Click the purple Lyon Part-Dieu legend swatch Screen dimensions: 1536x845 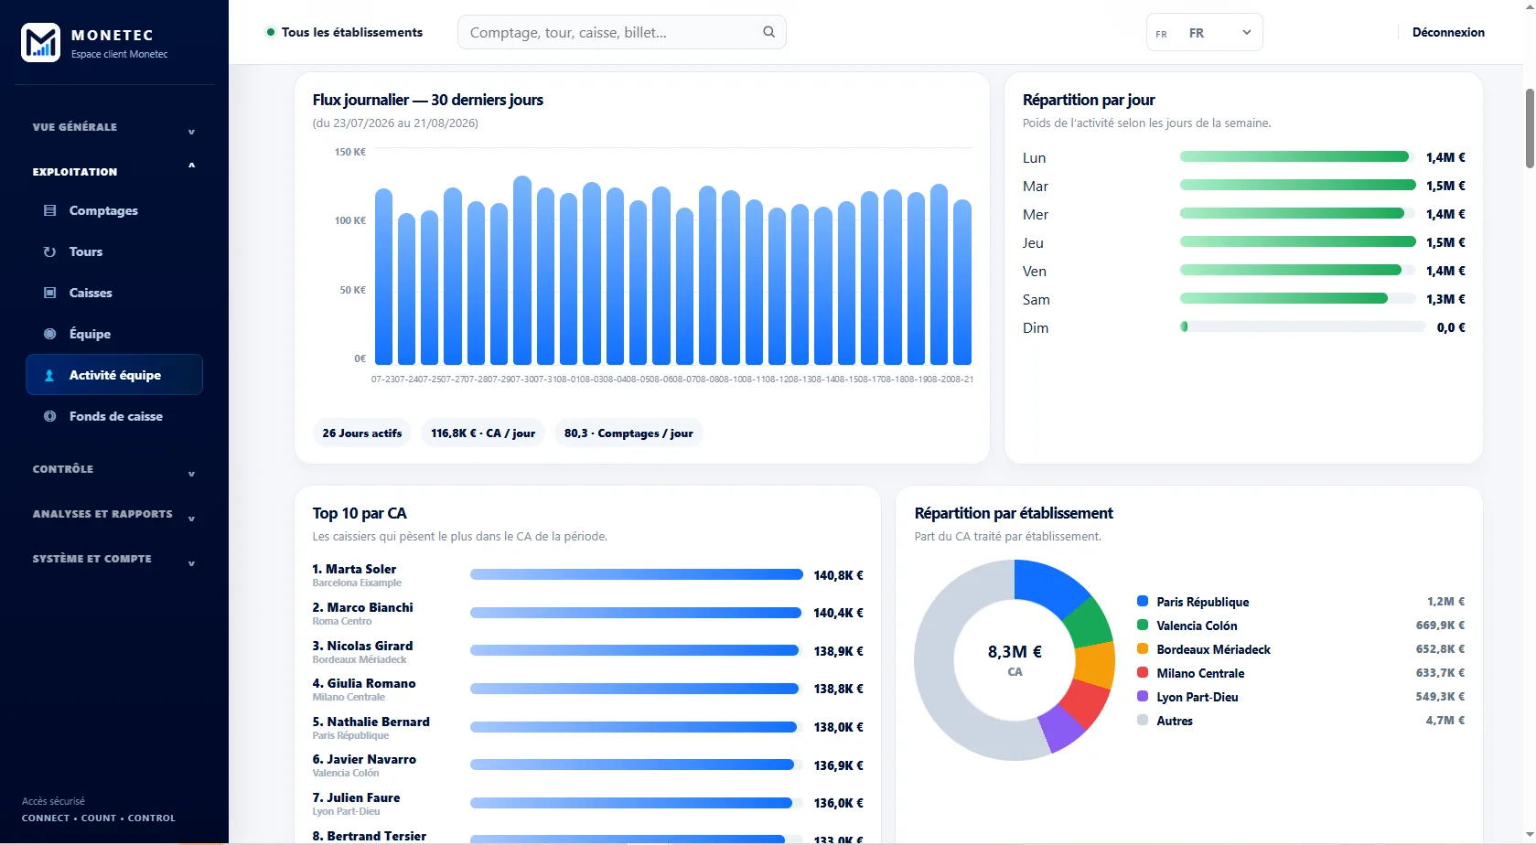(1143, 697)
